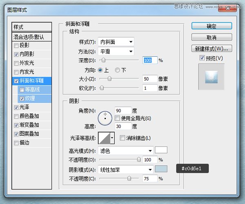The height and width of the screenshot is (204, 245).
Task: Click the 确定 OK button
Action: pyautogui.click(x=212, y=26)
